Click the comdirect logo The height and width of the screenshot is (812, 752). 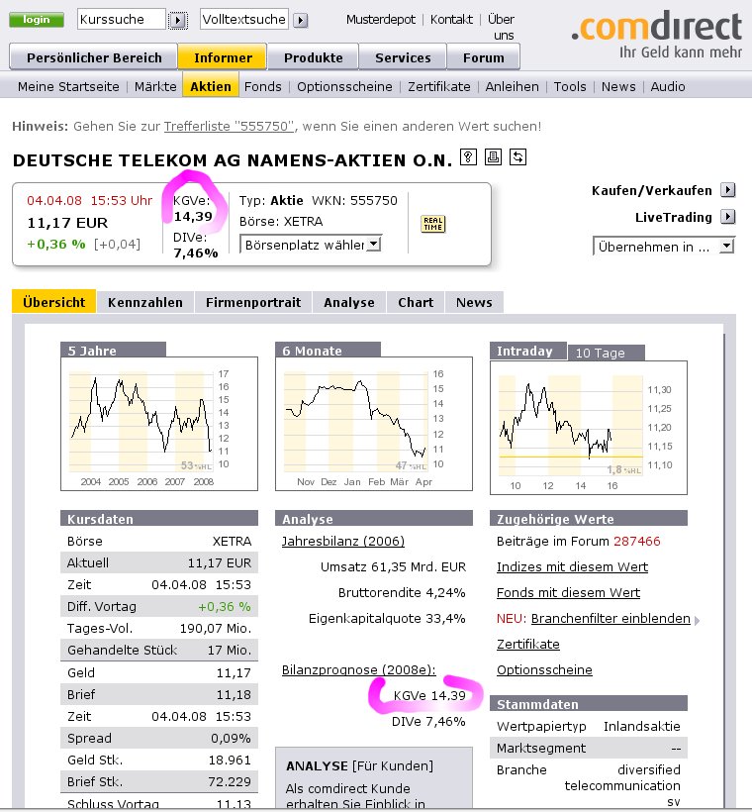coord(657,36)
